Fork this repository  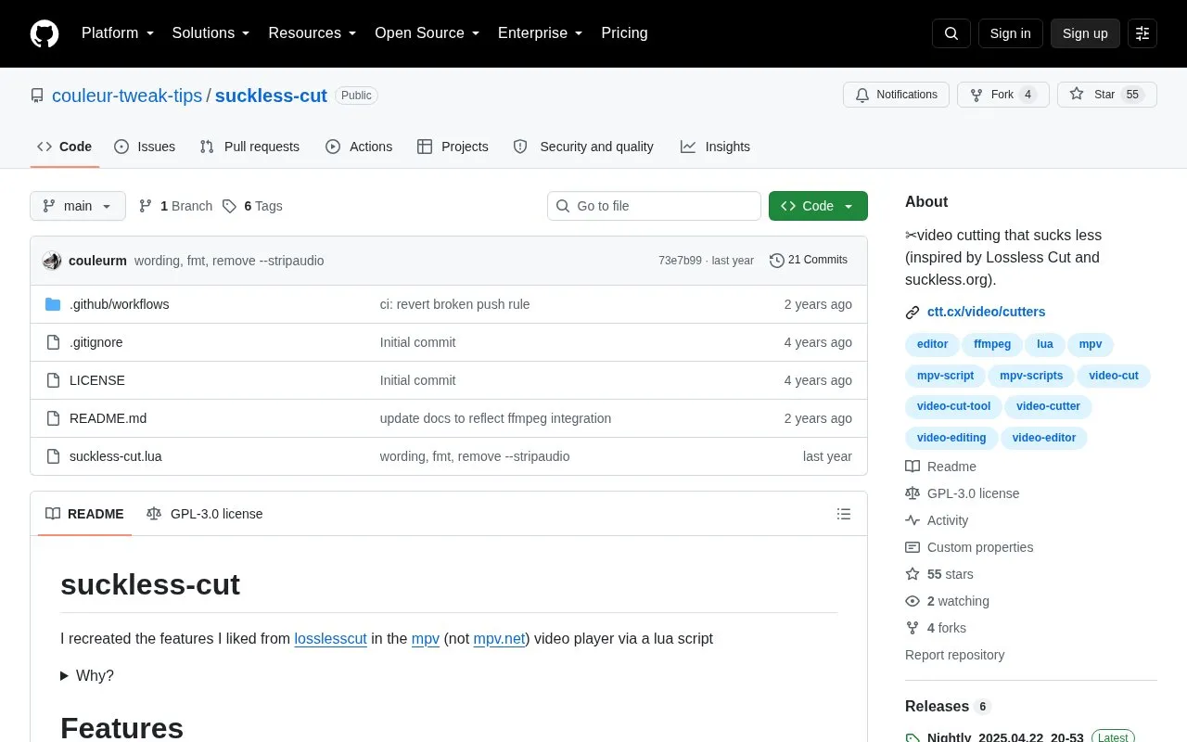[x=1003, y=95]
